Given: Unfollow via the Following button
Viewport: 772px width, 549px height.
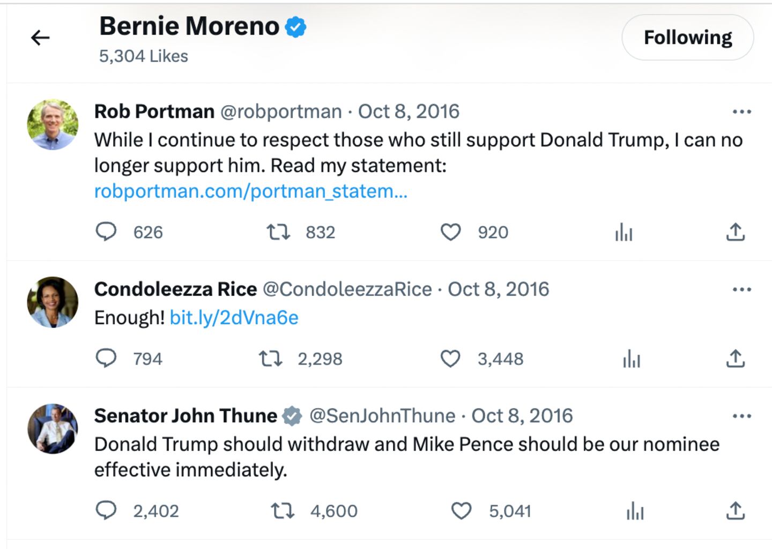Looking at the screenshot, I should [688, 37].
